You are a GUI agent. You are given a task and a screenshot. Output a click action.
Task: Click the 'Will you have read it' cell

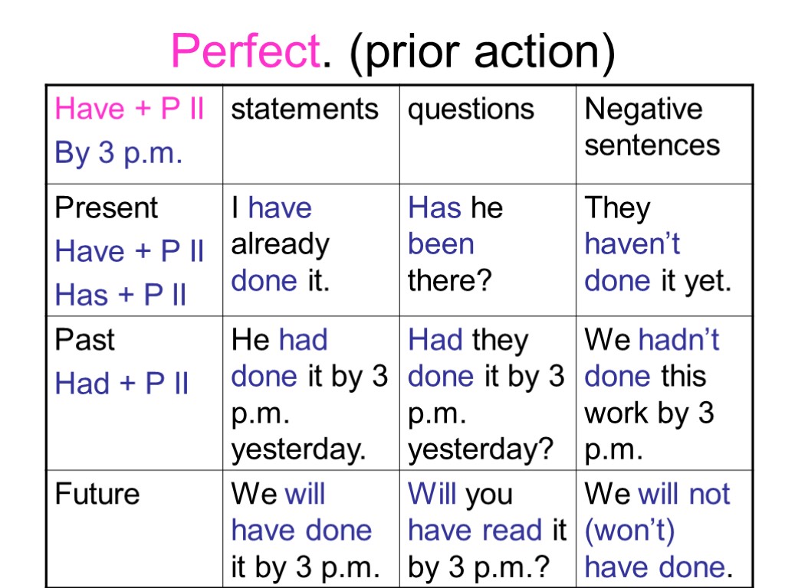(x=486, y=531)
